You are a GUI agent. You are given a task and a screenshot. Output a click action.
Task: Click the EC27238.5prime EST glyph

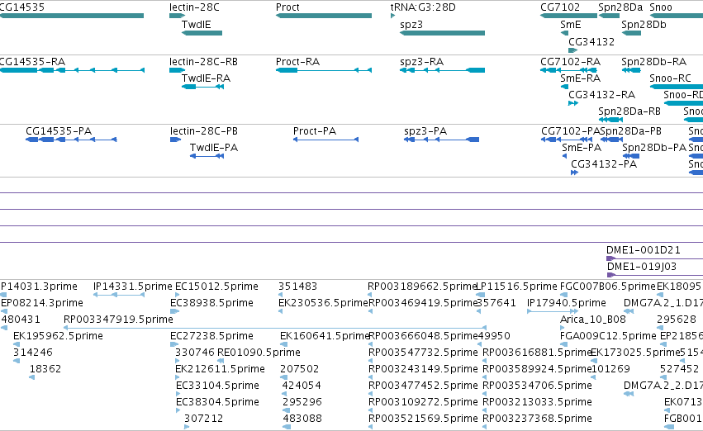[x=174, y=344]
